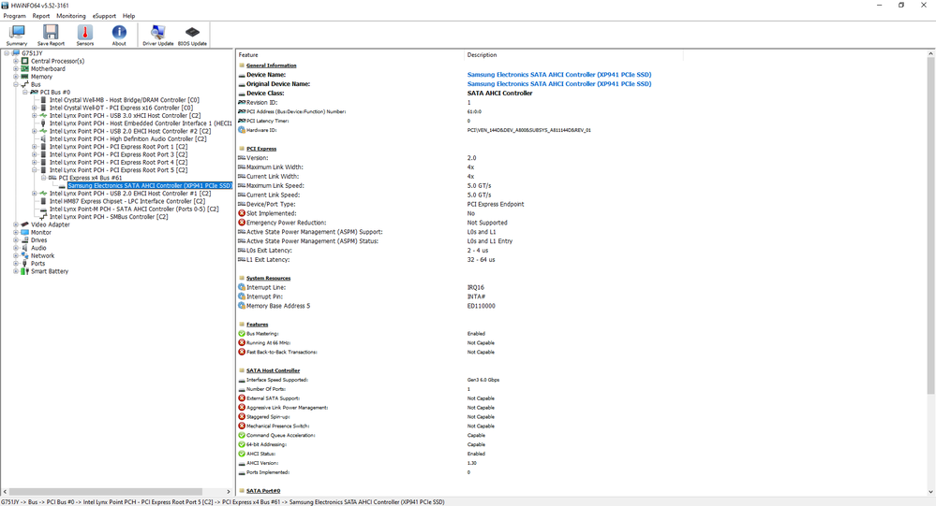936x506 pixels.
Task: Select Video Adapter tree node
Action: tap(51, 224)
